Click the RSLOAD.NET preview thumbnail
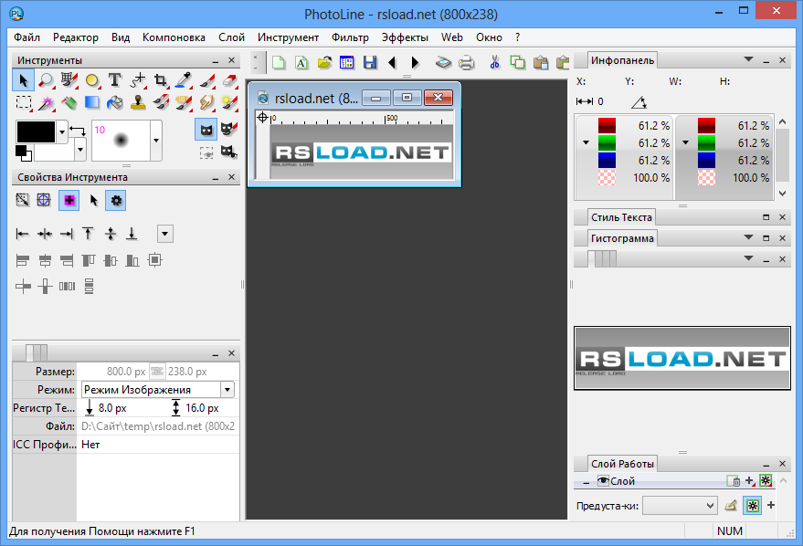The height and width of the screenshot is (546, 803). [x=682, y=358]
